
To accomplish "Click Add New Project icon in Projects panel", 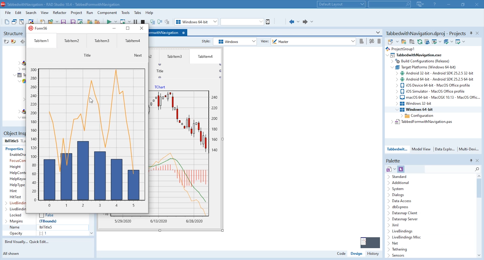I will click(x=390, y=42).
